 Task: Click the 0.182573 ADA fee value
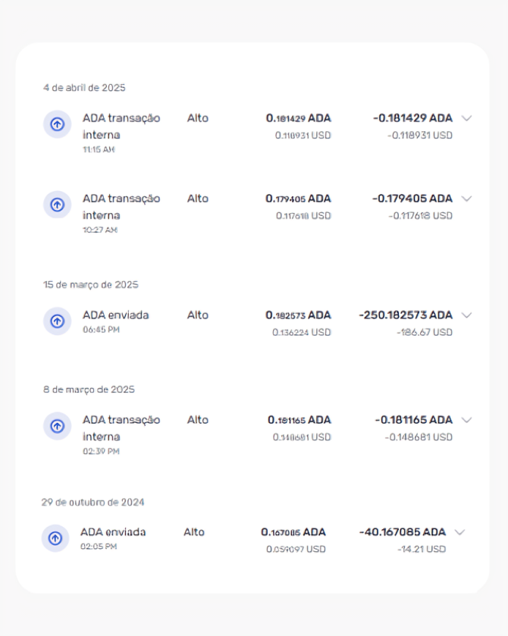click(298, 315)
